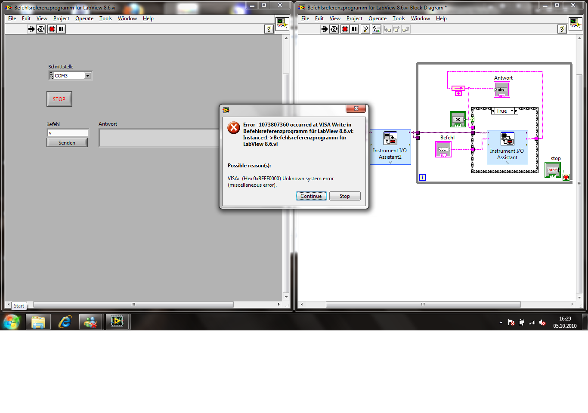The width and height of the screenshot is (588, 413).
Task: Toggle Run Continuously in Block Diagram toolbar
Action: pyautogui.click(x=334, y=29)
